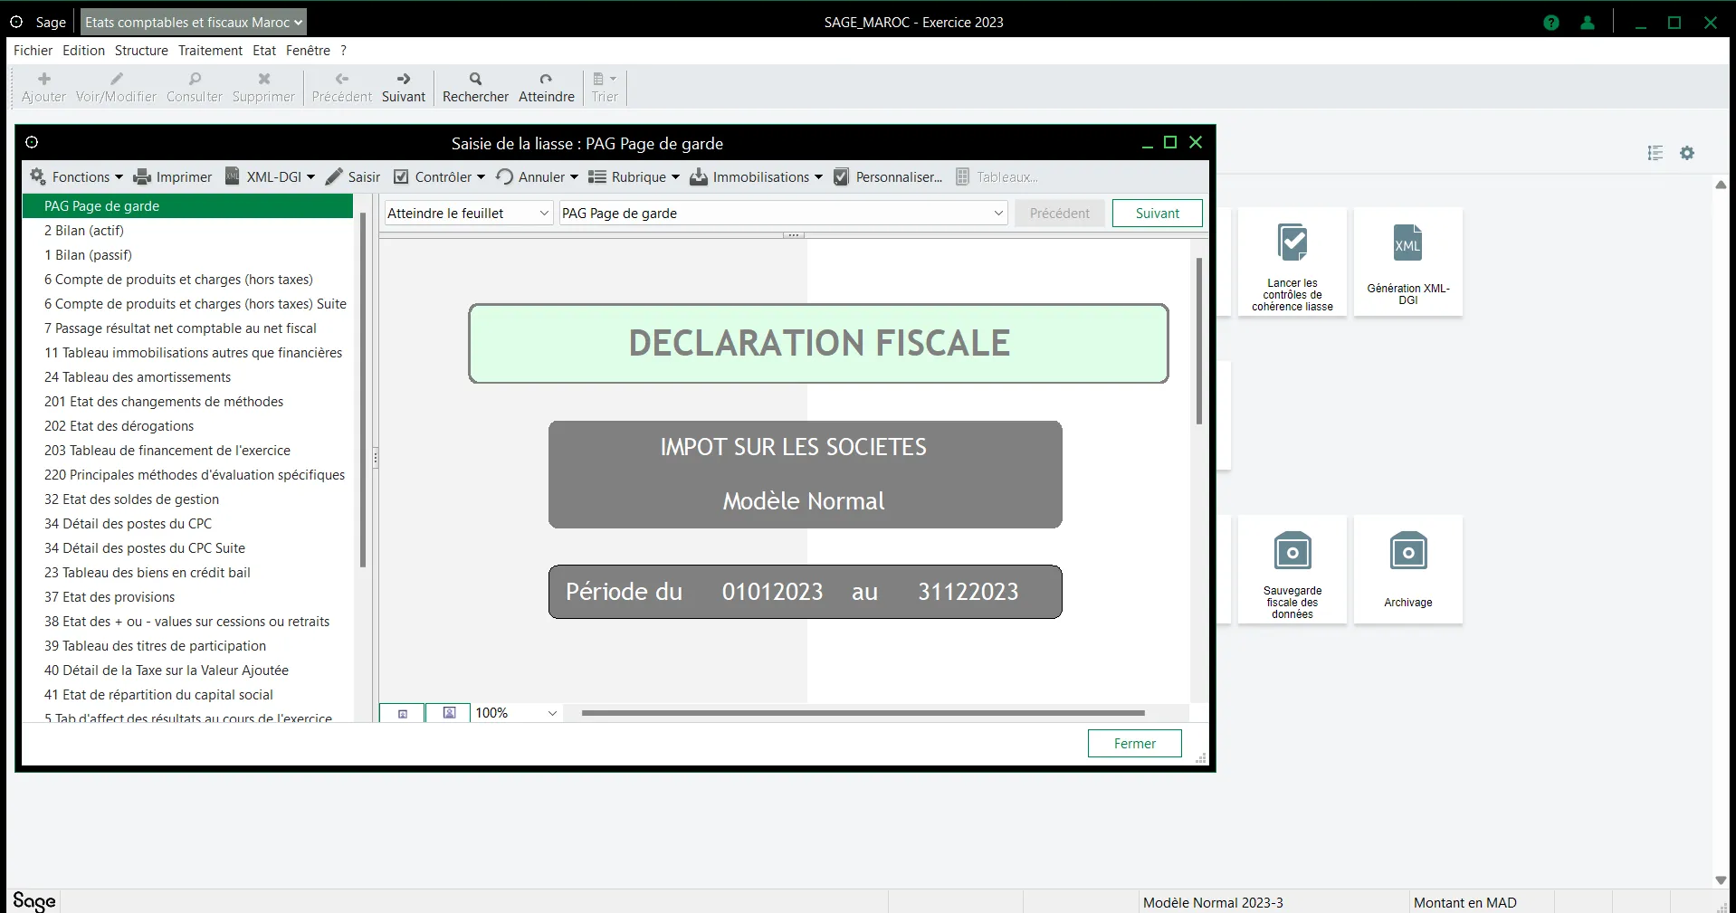
Task: Click the green Suivant button in liasse
Action: 1158,214
